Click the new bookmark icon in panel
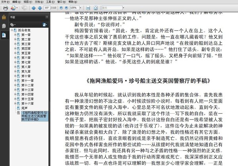 (x=44, y=25)
